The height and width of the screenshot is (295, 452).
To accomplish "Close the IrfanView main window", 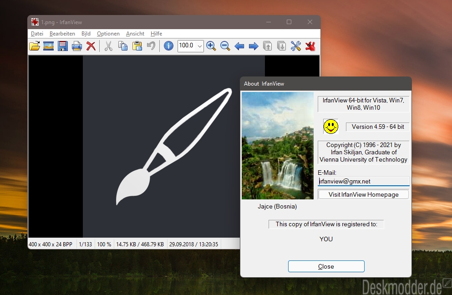I will pos(310,22).
